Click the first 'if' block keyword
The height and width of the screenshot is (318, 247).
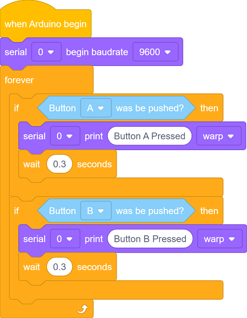tap(16, 108)
